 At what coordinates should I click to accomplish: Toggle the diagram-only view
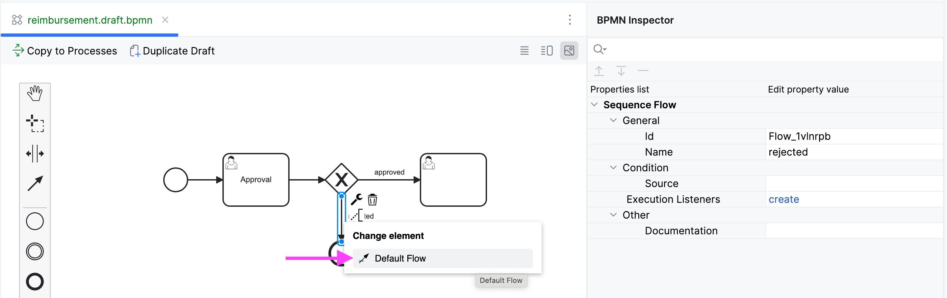point(569,51)
